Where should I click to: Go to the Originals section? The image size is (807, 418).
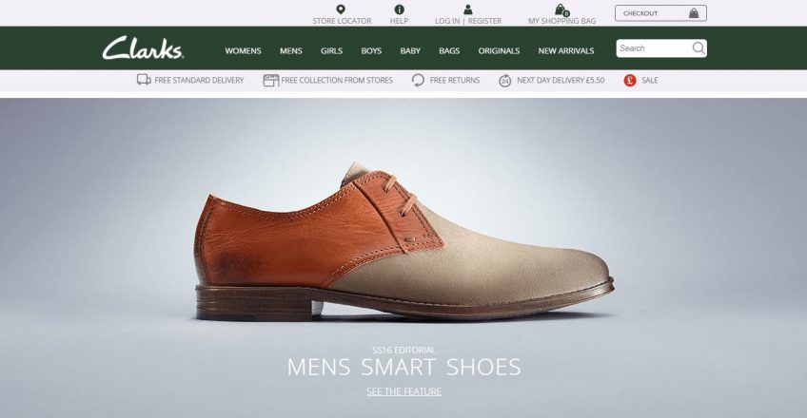[x=499, y=50]
